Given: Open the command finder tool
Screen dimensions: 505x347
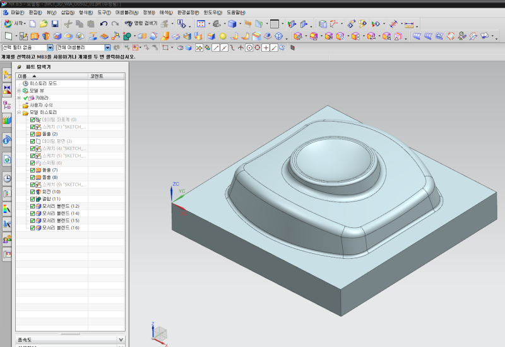Looking at the screenshot, I should pos(141,23).
